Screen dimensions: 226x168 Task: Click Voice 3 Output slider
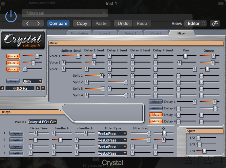209,69
